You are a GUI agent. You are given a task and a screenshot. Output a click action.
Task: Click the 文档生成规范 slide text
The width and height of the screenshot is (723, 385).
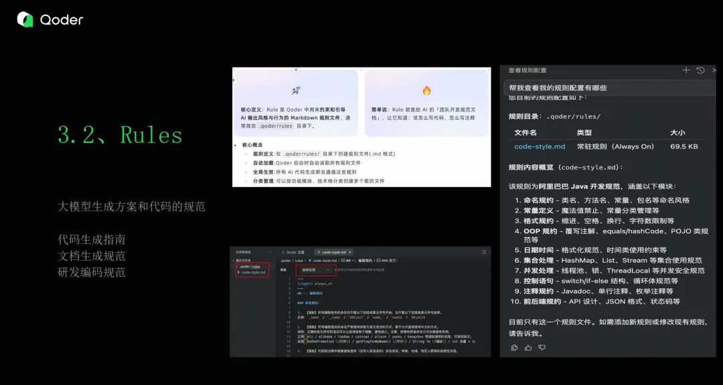(x=91, y=256)
